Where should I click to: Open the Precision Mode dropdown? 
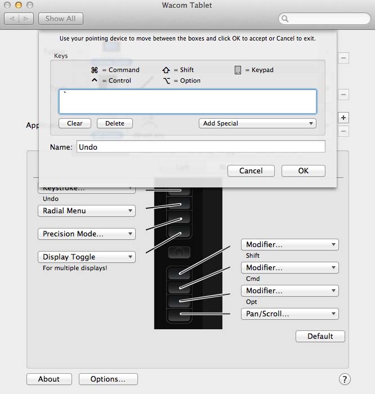coord(87,234)
